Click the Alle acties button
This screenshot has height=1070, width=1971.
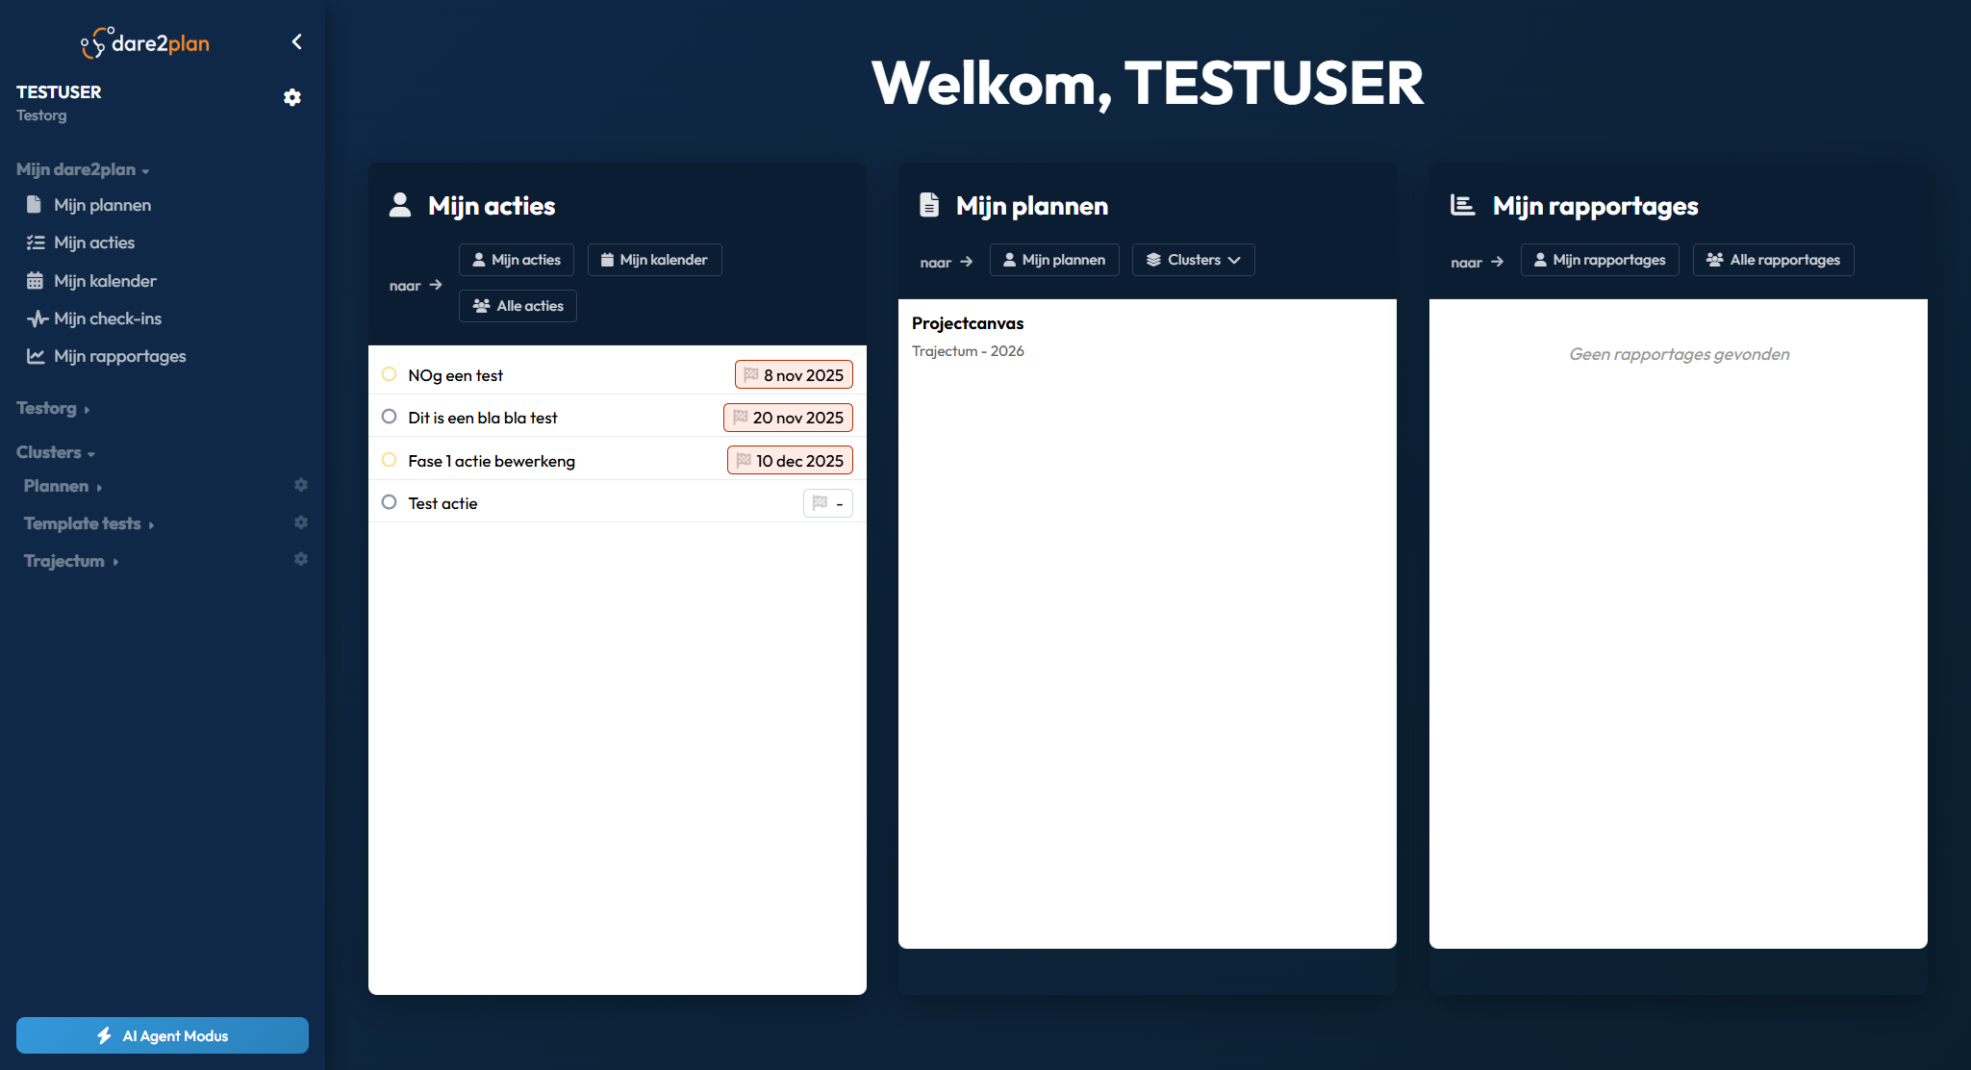click(x=518, y=306)
